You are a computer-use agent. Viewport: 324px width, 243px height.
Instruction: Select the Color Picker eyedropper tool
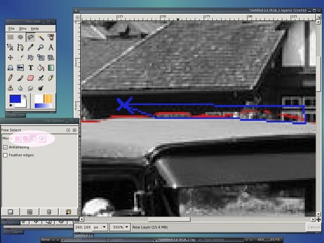click(30, 47)
